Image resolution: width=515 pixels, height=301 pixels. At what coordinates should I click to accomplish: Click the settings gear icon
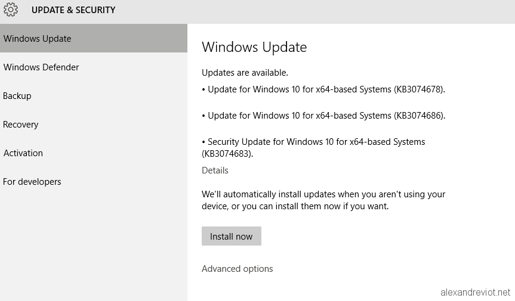pos(11,10)
